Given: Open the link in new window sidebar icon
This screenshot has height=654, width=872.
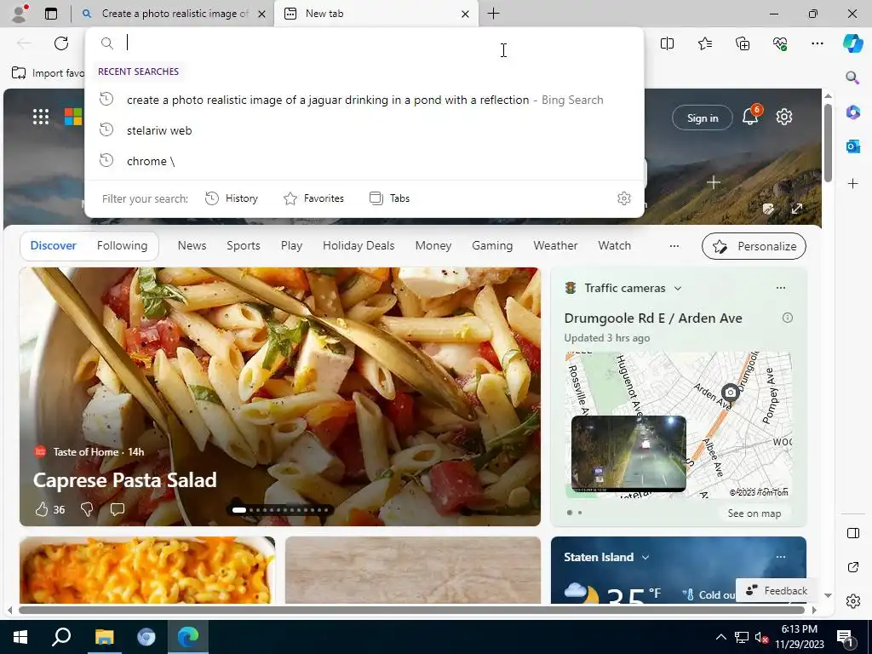Looking at the screenshot, I should pos(852,567).
